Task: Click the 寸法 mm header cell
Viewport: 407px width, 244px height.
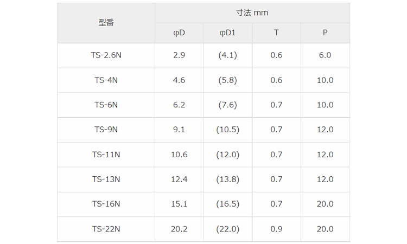Action: [x=252, y=12]
